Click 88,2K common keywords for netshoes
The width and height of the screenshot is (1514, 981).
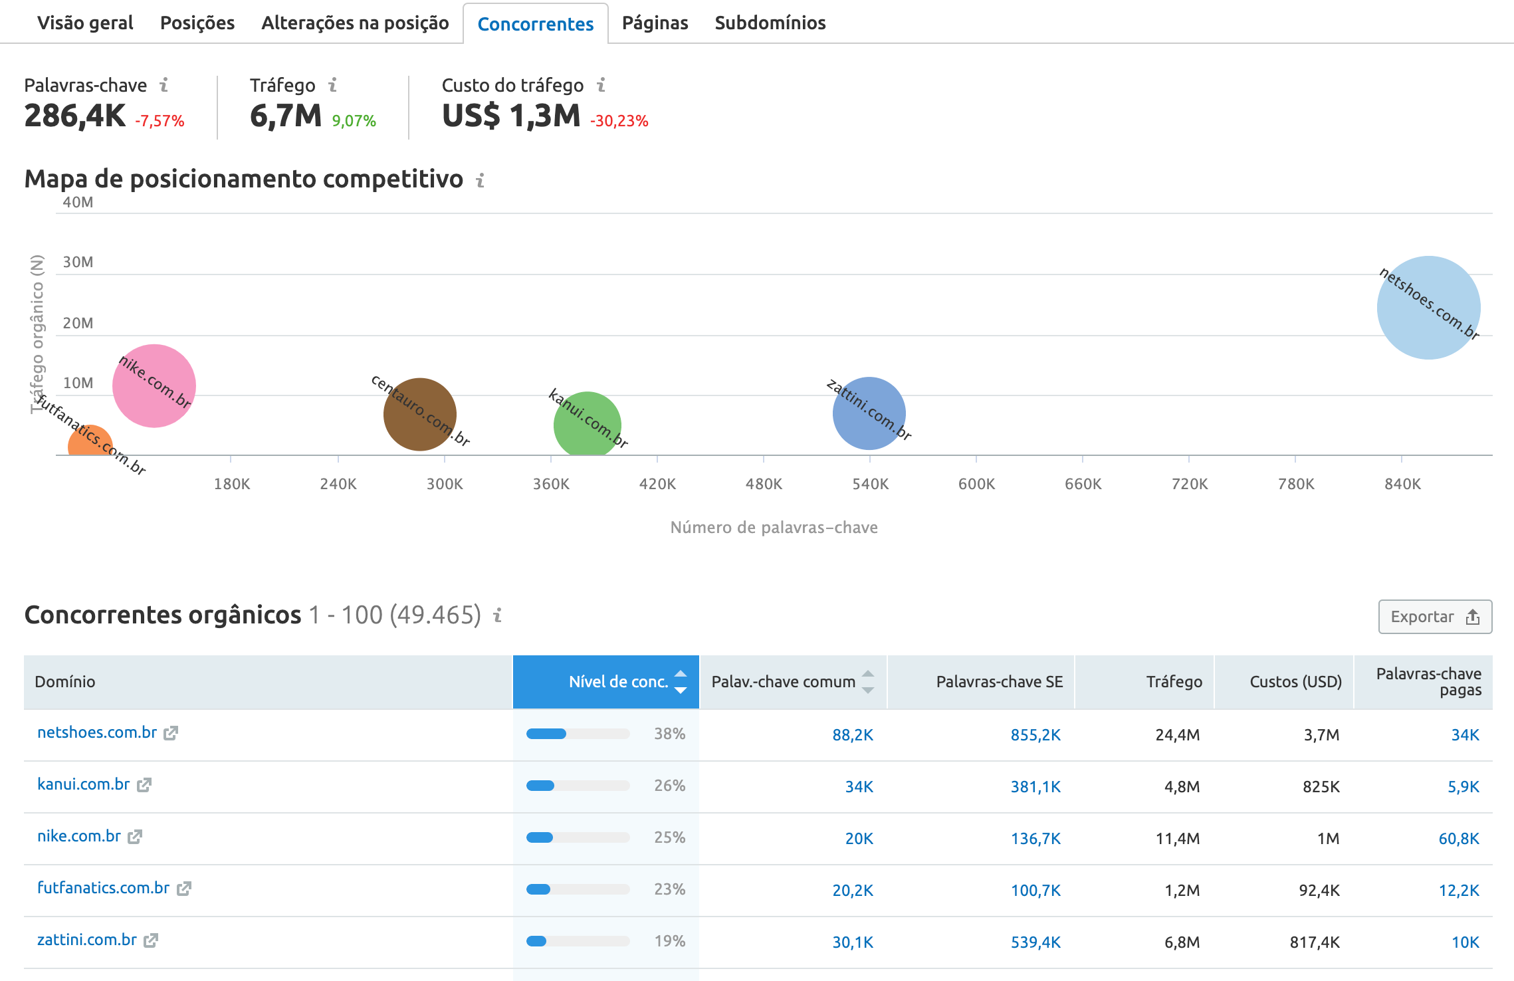point(853,734)
